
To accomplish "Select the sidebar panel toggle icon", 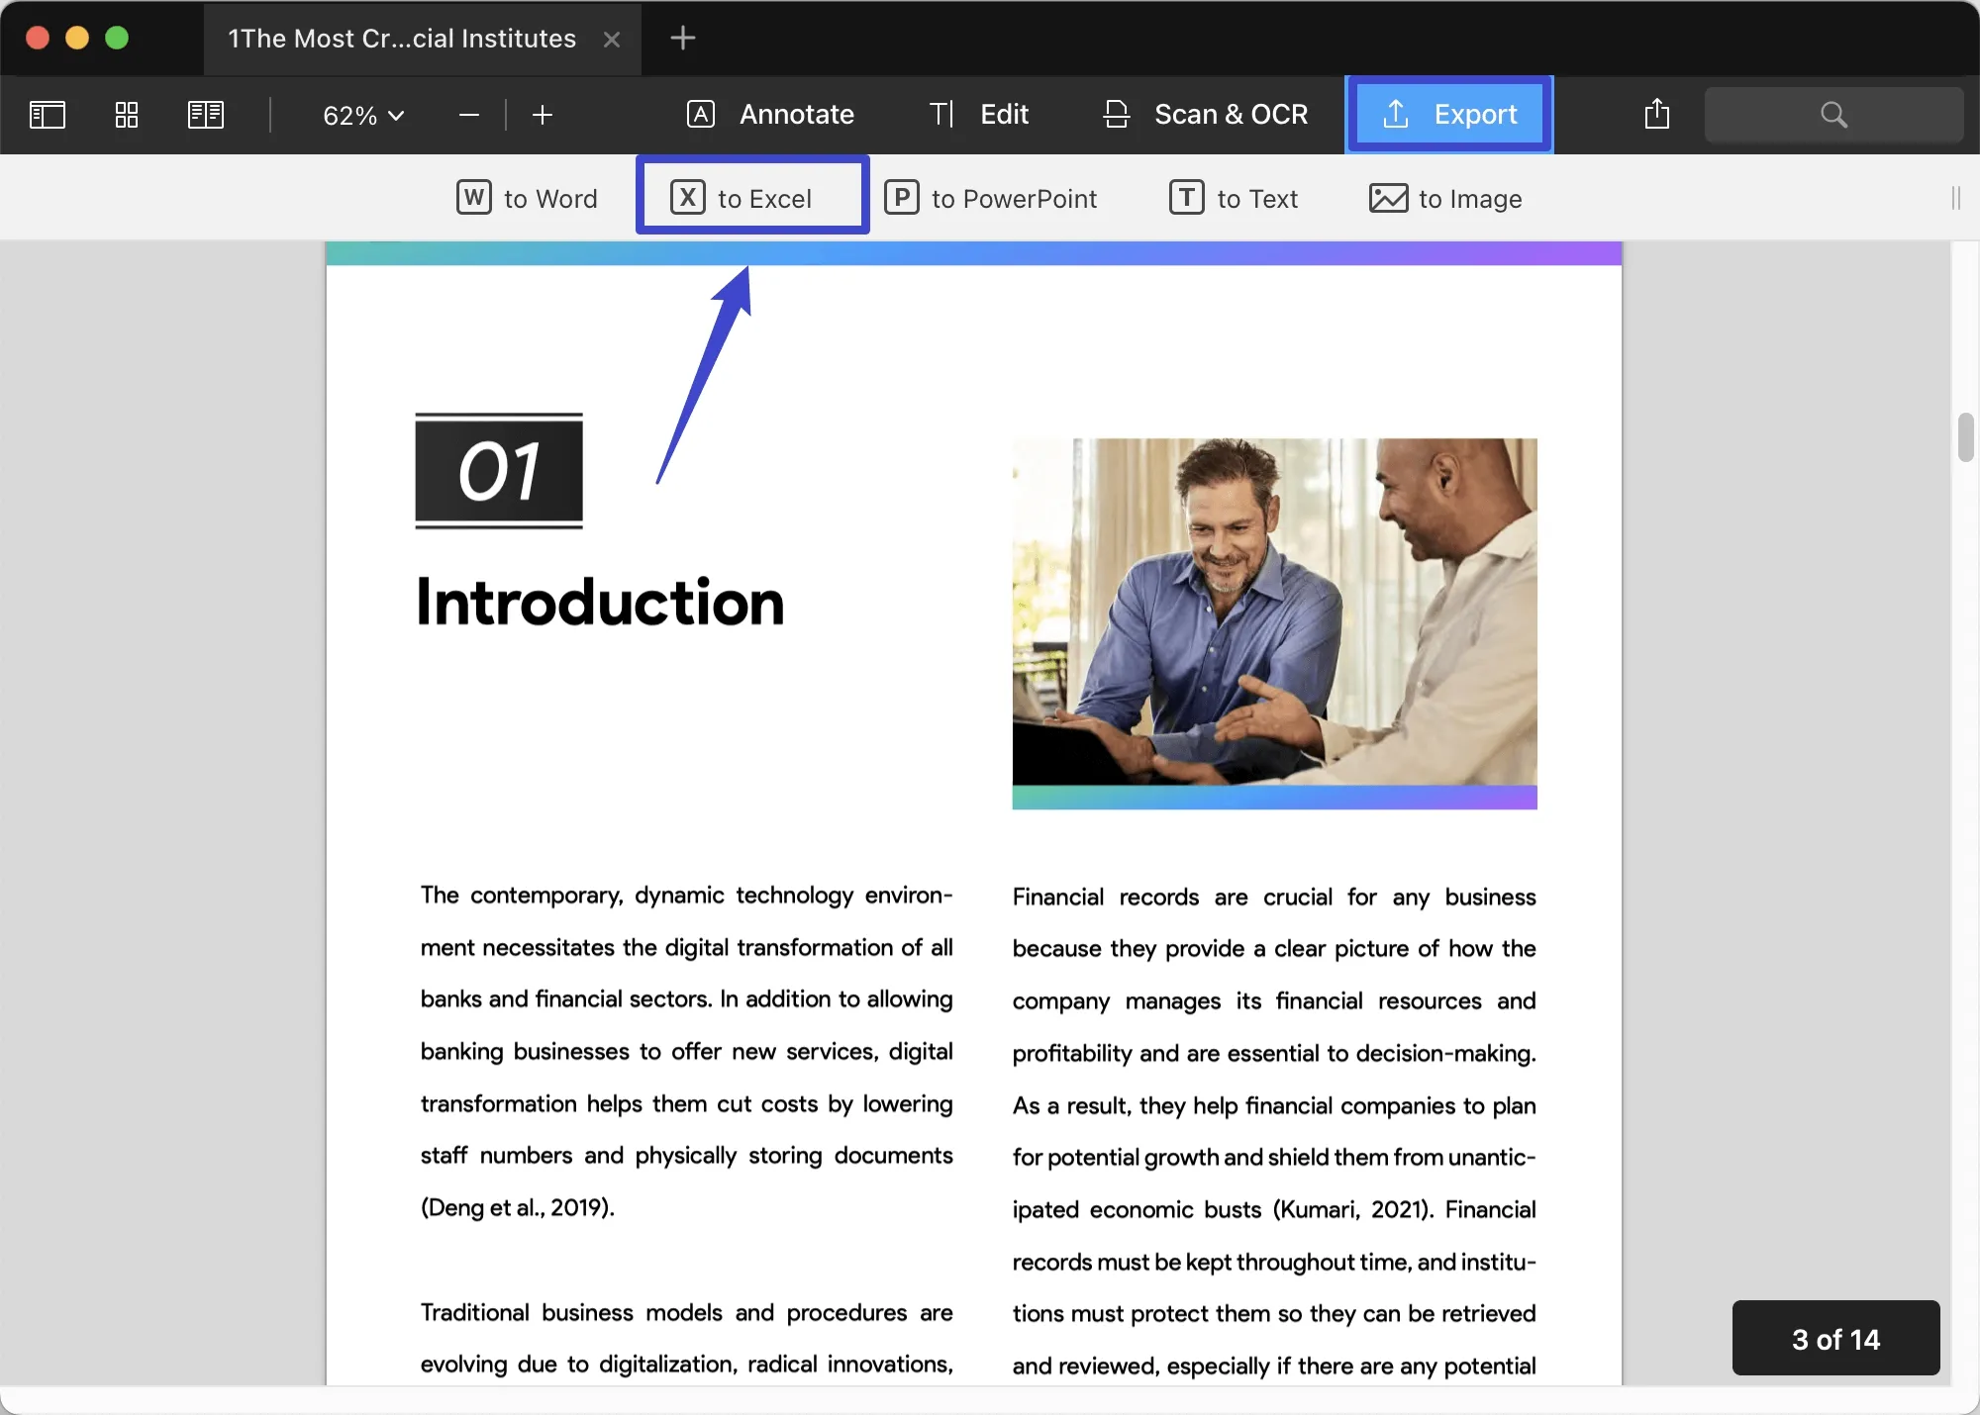I will coord(48,114).
